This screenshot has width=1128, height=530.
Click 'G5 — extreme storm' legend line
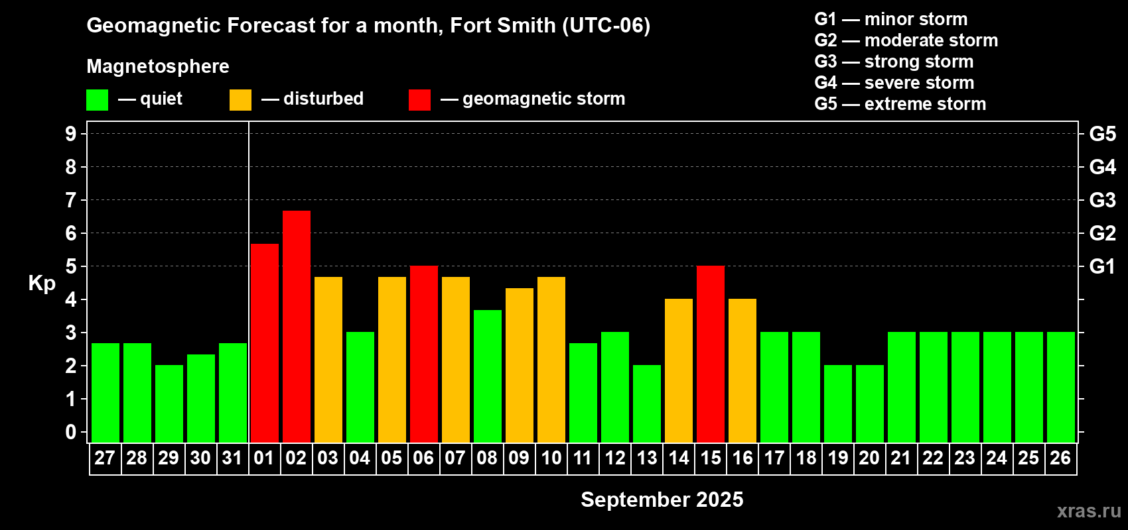click(x=900, y=104)
